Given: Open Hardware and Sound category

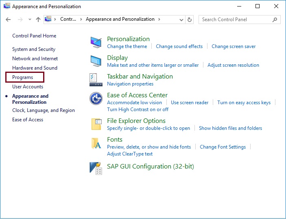Looking at the screenshot, I should (x=35, y=68).
